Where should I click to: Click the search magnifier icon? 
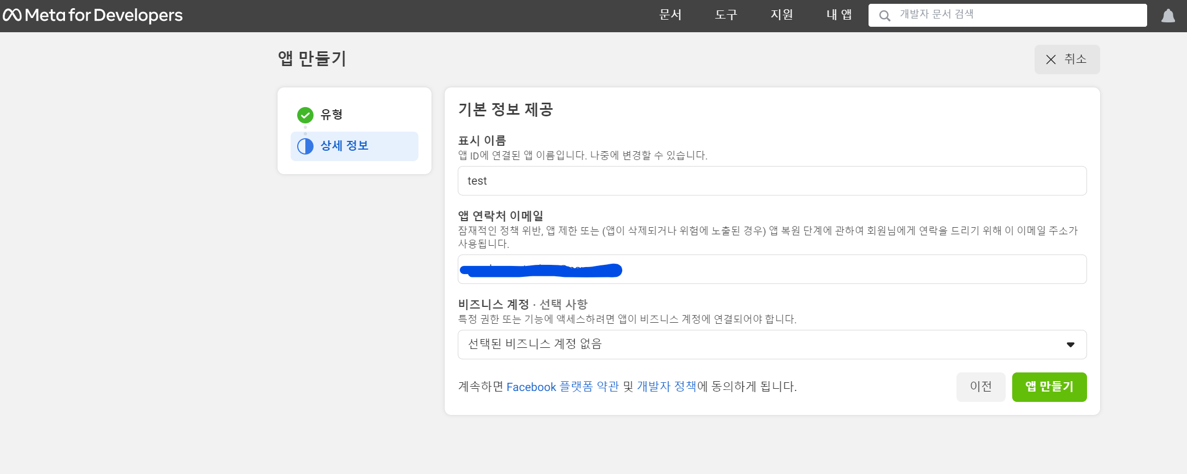point(884,16)
